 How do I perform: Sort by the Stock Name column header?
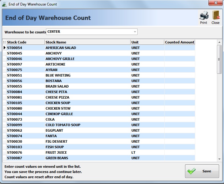88,42
